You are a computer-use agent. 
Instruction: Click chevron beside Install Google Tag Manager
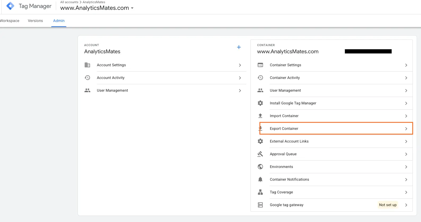(x=406, y=103)
